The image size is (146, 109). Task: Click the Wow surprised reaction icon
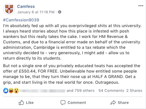click(16, 91)
